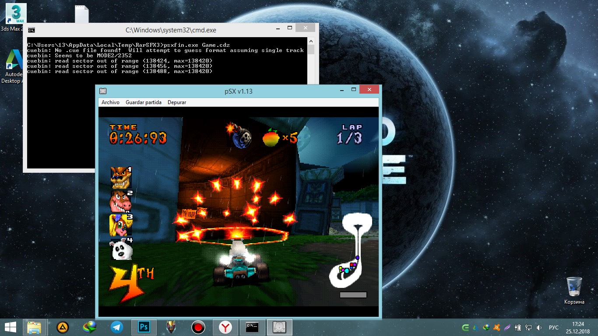
Task: Minimize the pSX v1.13 window
Action: point(342,89)
